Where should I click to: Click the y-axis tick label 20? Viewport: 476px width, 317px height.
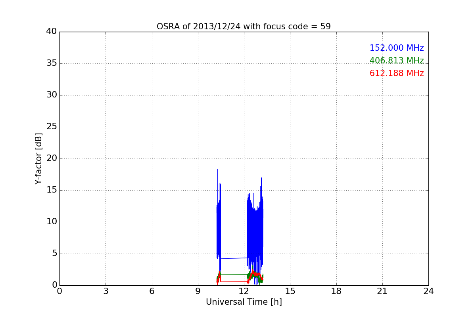(x=52, y=158)
